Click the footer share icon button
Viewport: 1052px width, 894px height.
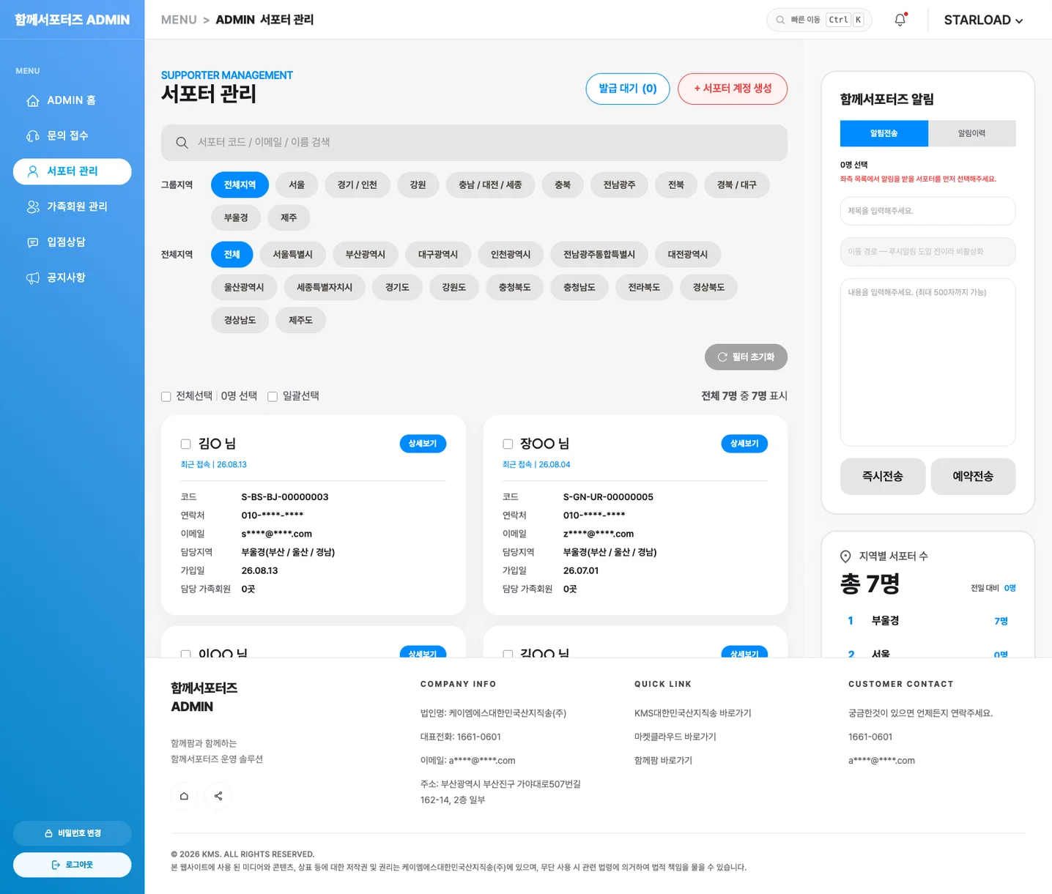click(x=218, y=796)
